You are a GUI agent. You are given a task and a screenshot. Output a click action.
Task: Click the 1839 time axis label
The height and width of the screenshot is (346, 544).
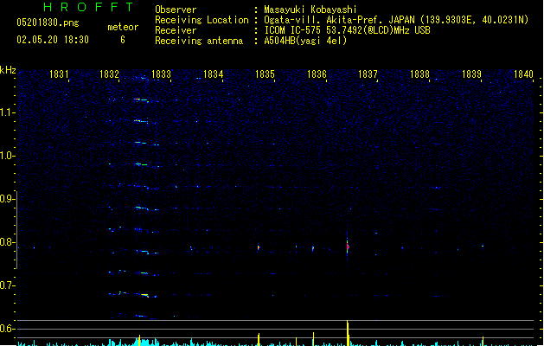(472, 74)
